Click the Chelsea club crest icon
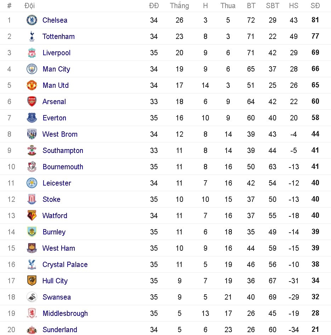 32,20
